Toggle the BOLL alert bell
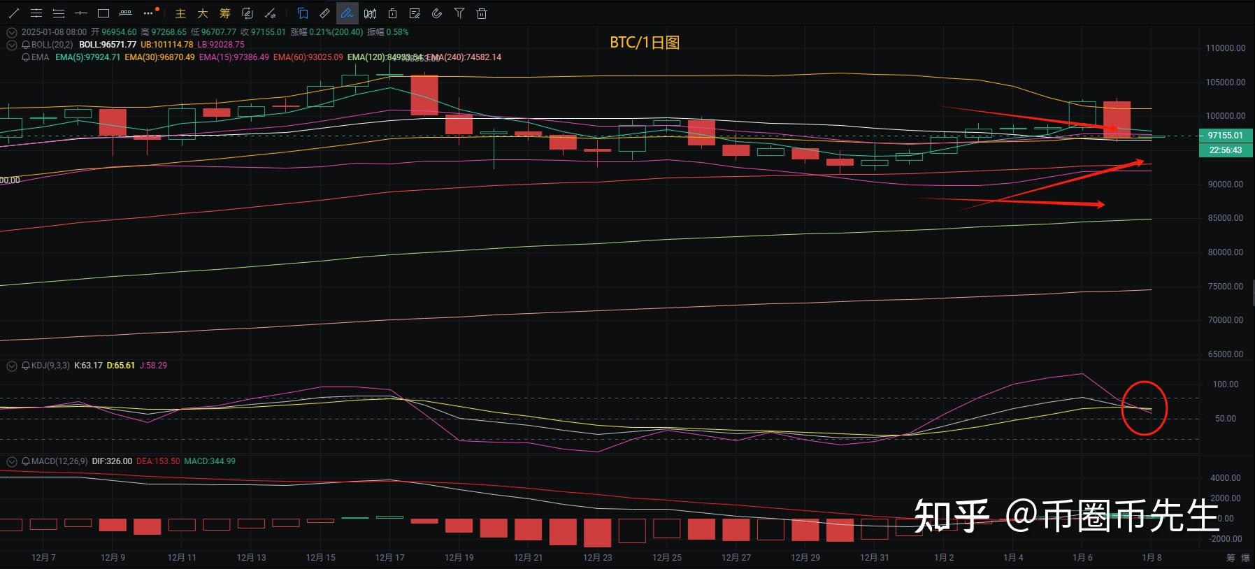The height and width of the screenshot is (569, 1255). pyautogui.click(x=26, y=45)
